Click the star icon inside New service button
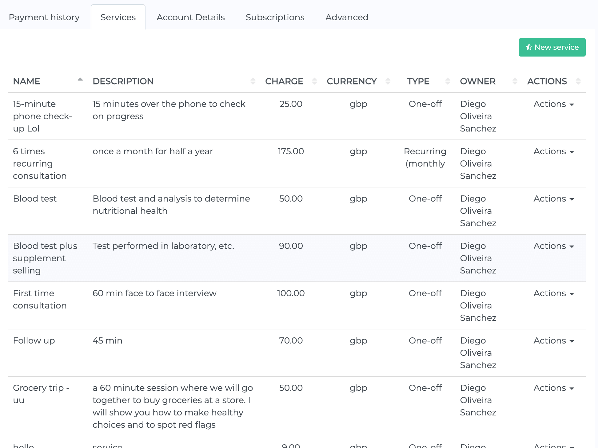Viewport: 598px width, 448px height. point(529,47)
